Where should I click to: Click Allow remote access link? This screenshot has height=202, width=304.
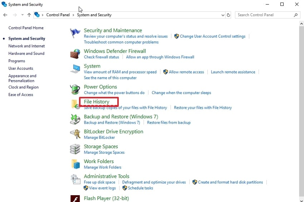click(186, 72)
